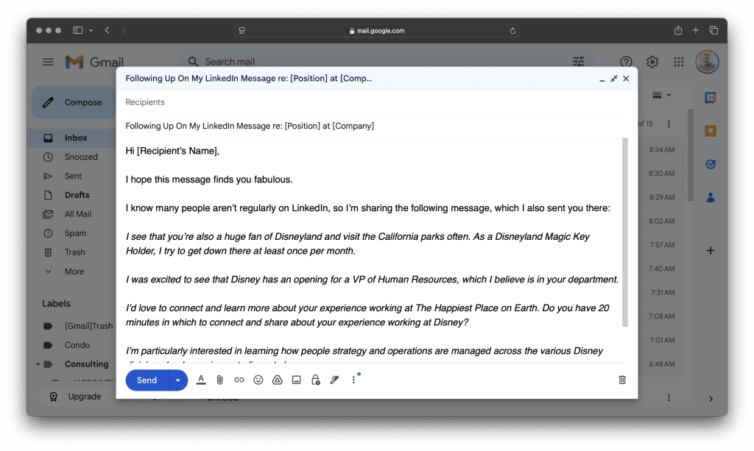Viewport: 754px width, 451px height.
Task: Open formatting options in compose toolbar
Action: [x=201, y=380]
